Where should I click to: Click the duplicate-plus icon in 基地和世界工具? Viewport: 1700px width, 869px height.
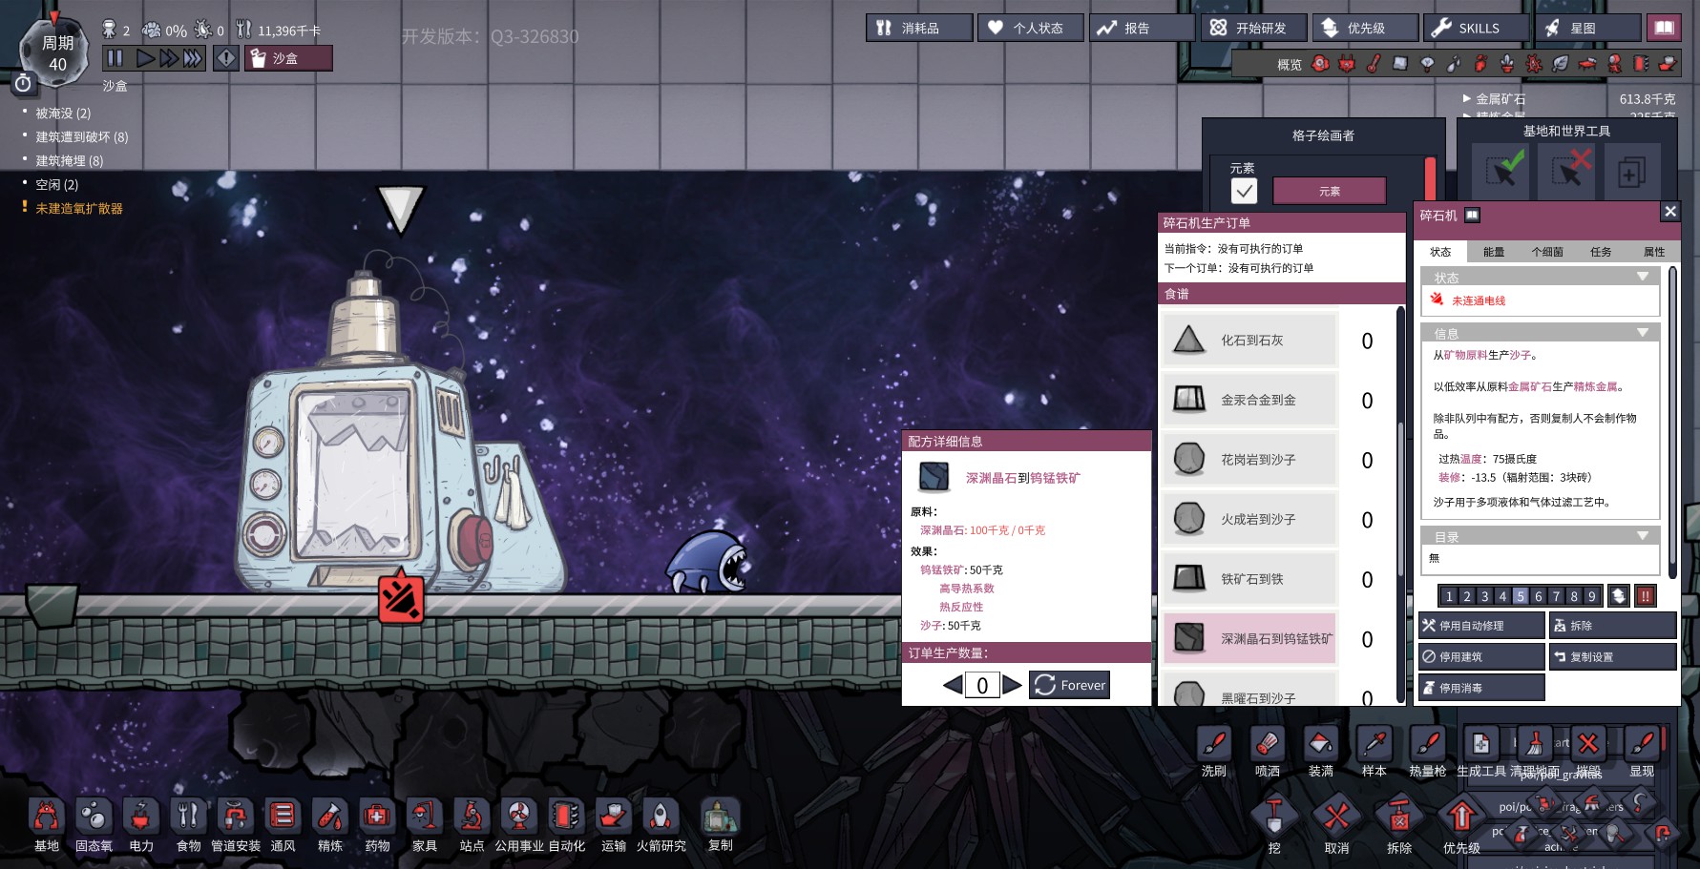(1630, 173)
